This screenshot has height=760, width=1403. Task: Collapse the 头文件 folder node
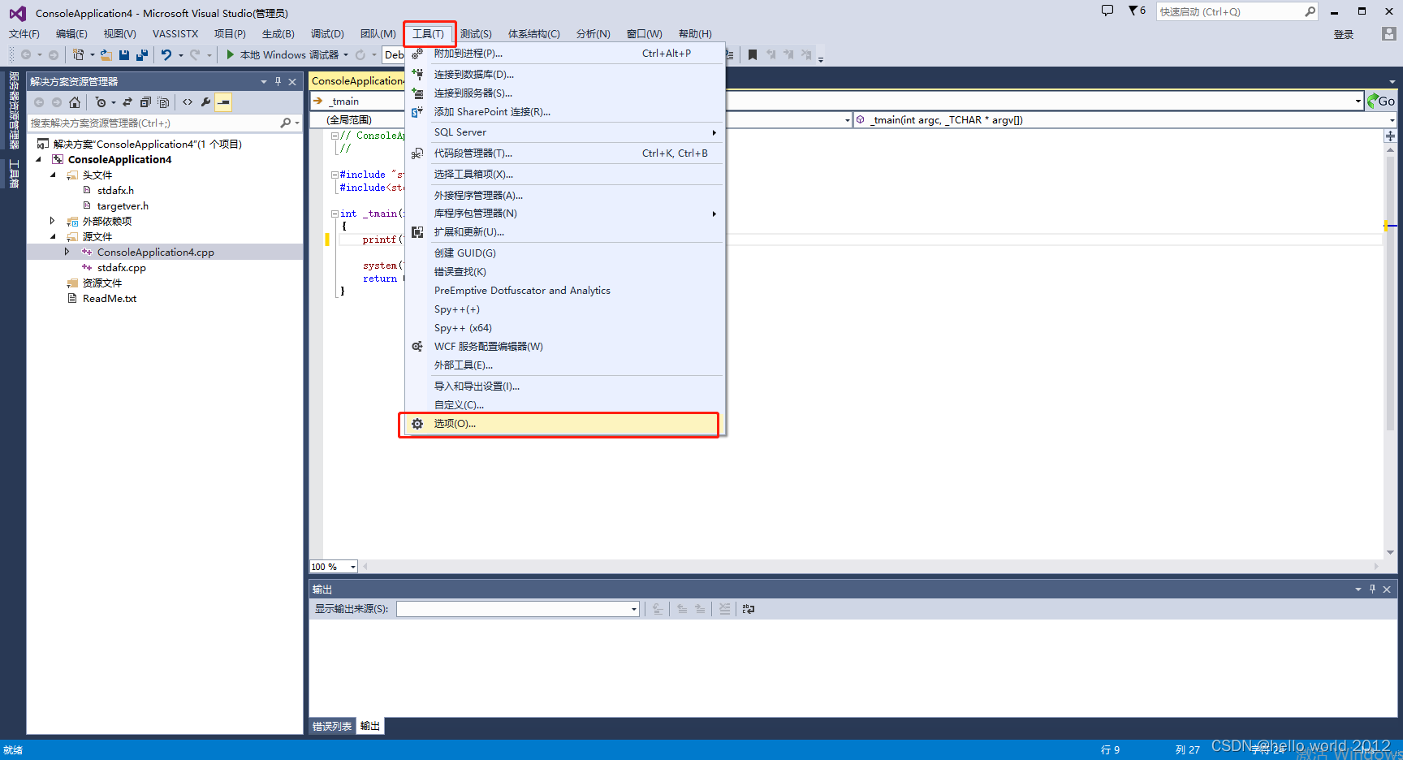(54, 175)
